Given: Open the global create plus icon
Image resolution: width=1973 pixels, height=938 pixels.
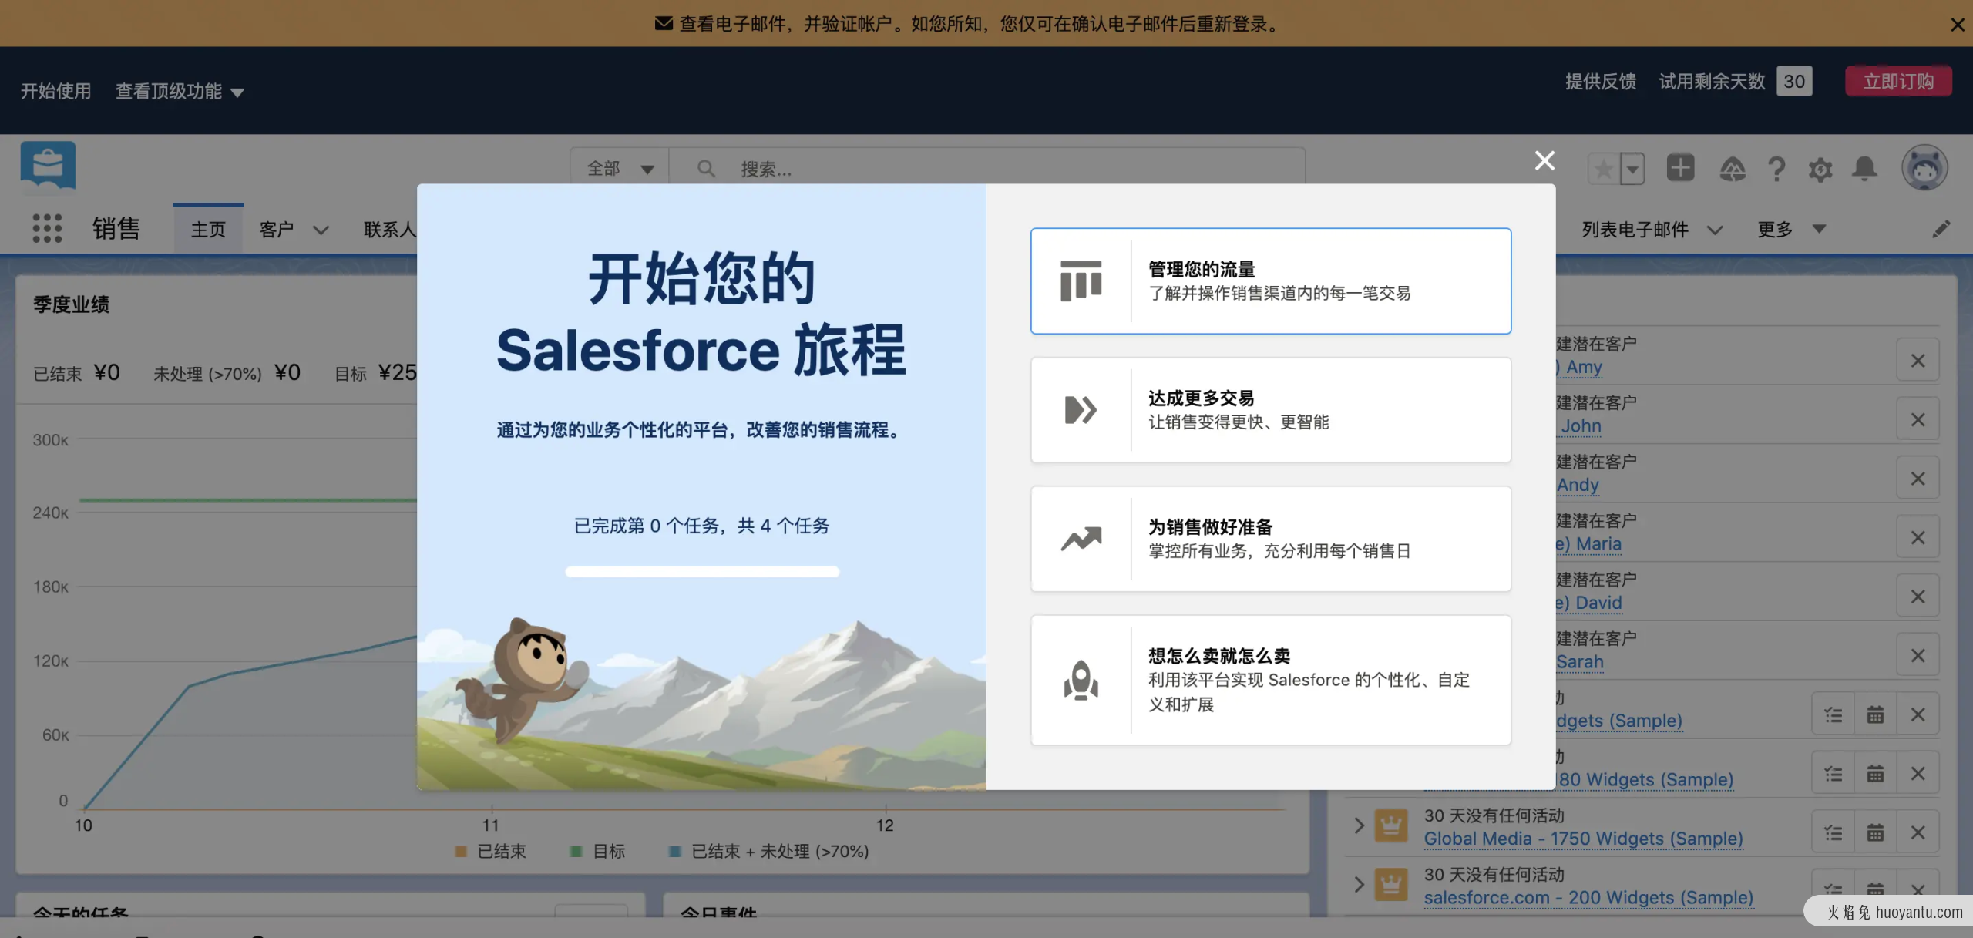Looking at the screenshot, I should point(1680,168).
